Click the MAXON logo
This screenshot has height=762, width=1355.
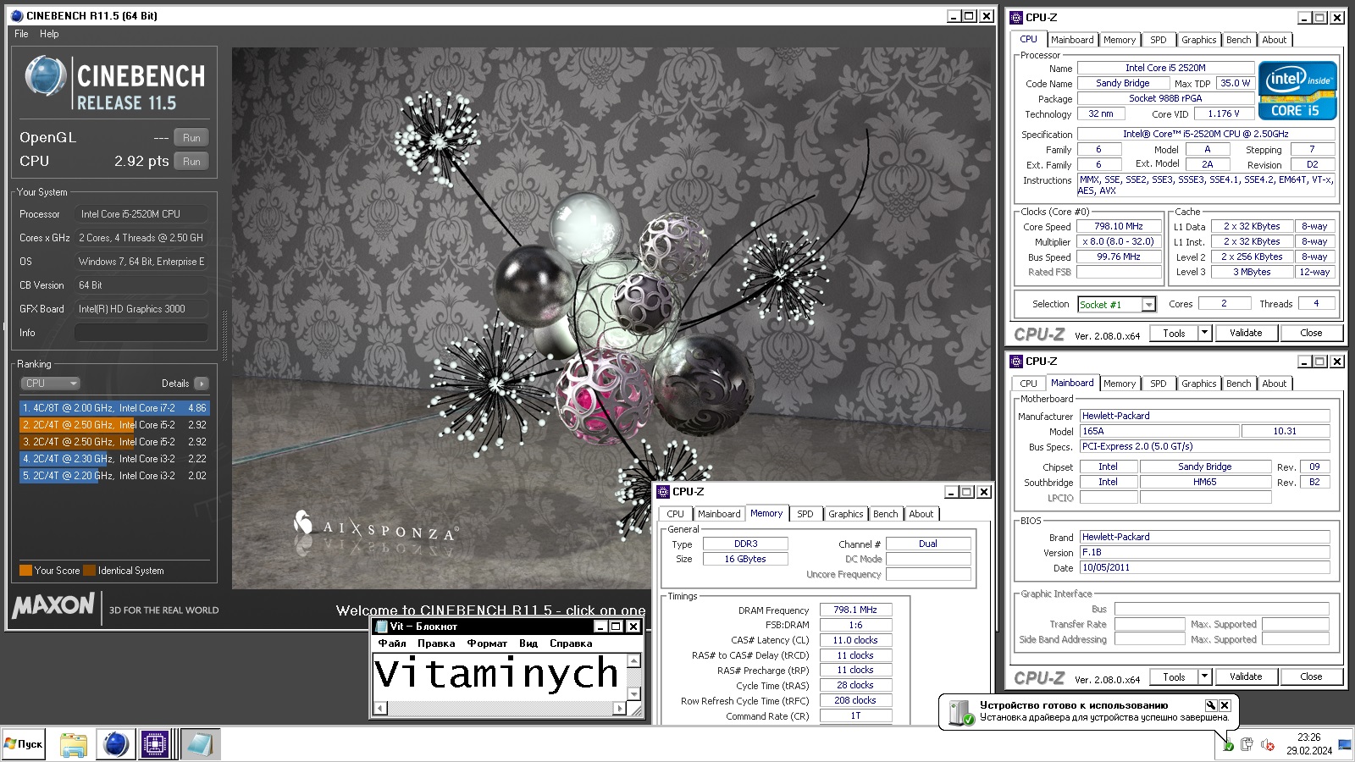[x=53, y=605]
